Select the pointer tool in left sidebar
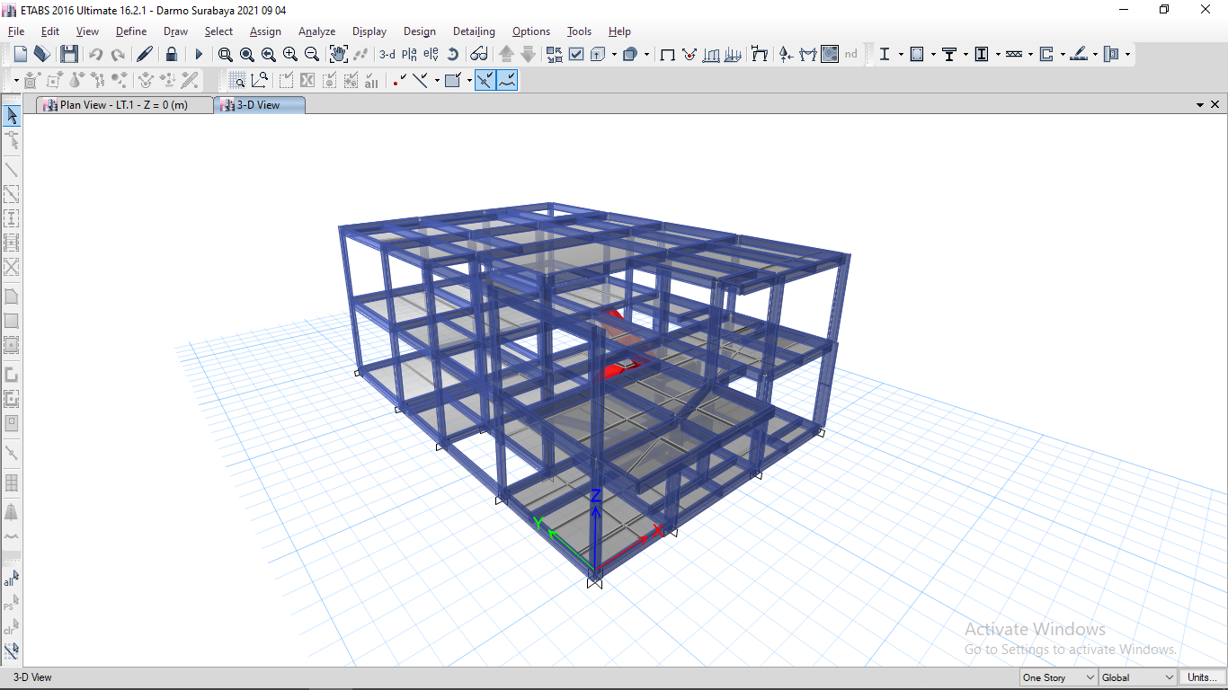Viewport: 1228px width, 690px height. point(12,115)
